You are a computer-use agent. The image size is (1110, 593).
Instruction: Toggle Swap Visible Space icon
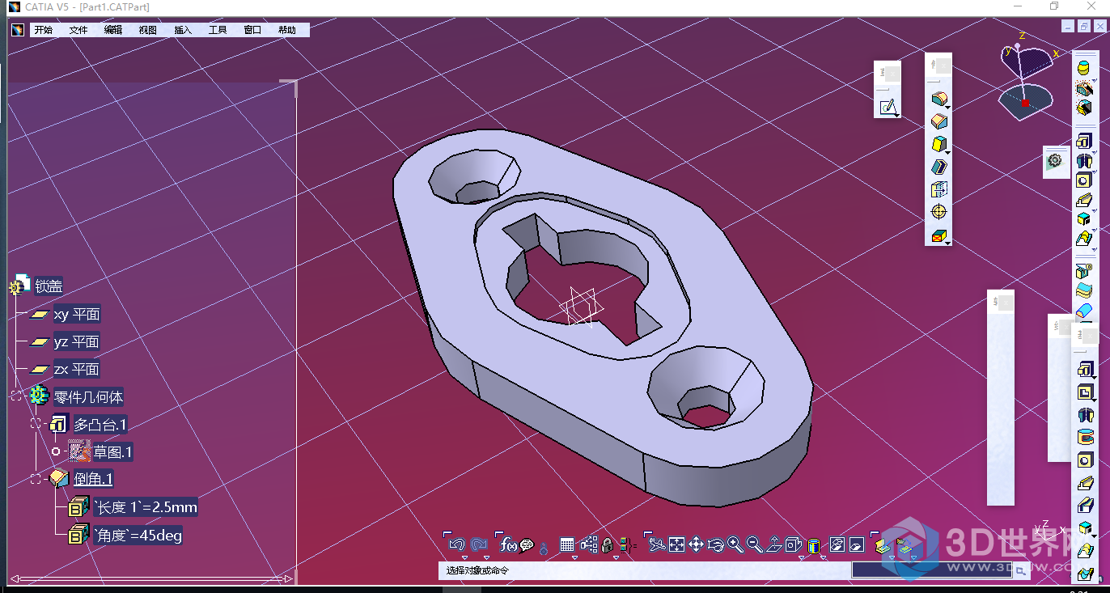point(857,544)
